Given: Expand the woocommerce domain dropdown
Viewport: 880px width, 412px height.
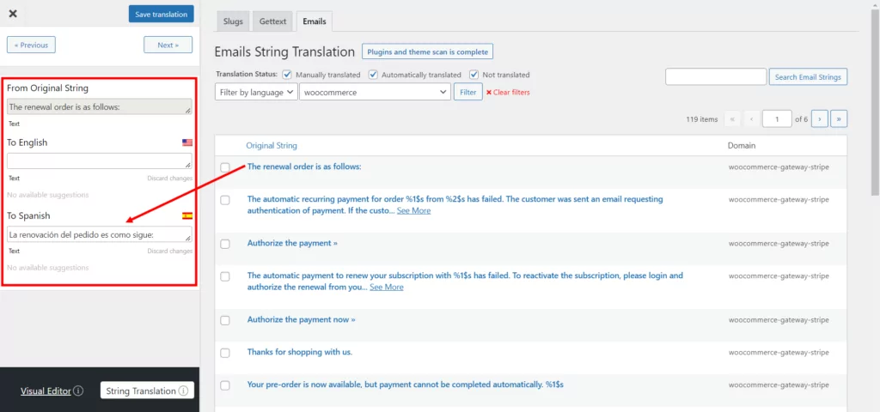Looking at the screenshot, I should (x=375, y=92).
